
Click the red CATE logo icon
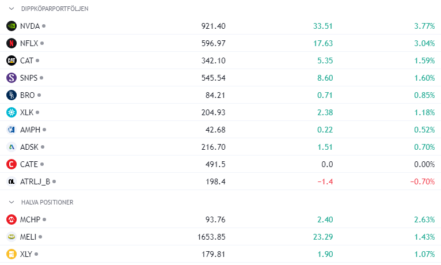(x=12, y=164)
